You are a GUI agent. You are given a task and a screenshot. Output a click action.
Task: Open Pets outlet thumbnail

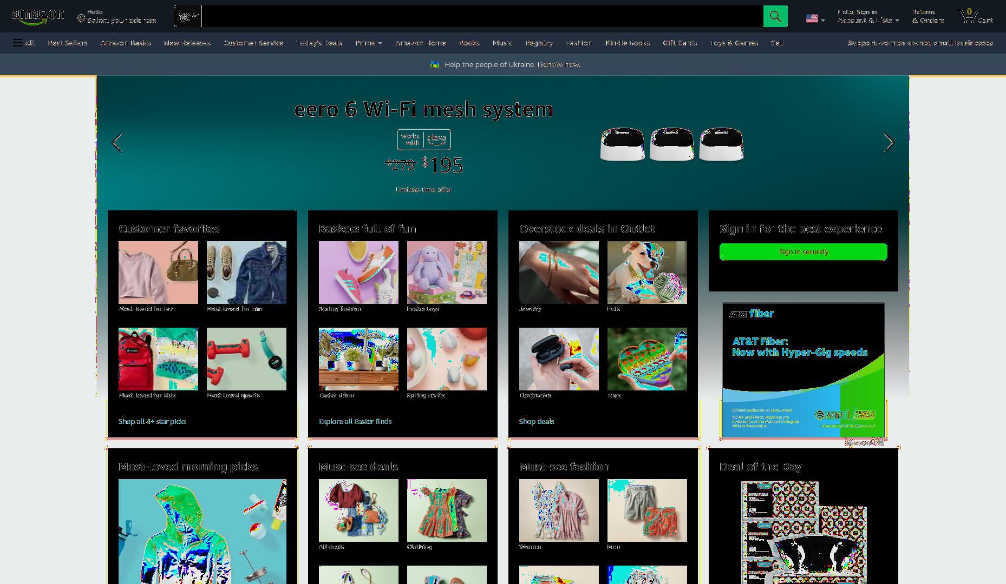pos(647,273)
